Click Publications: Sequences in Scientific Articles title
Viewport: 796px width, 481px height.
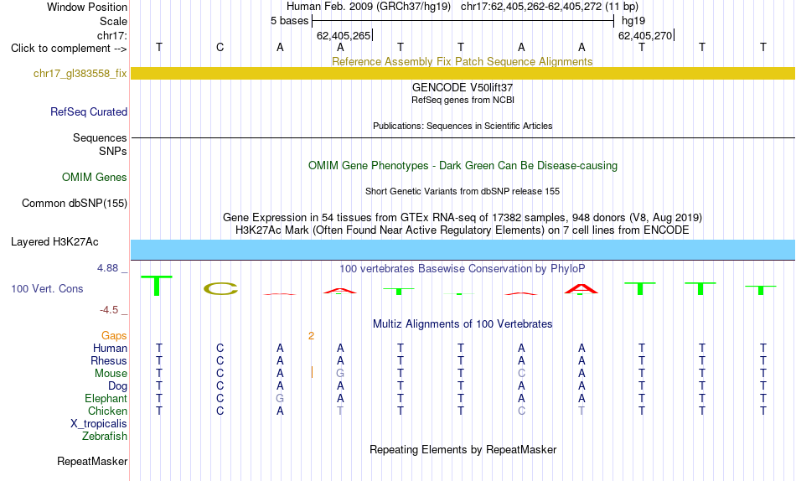click(463, 126)
